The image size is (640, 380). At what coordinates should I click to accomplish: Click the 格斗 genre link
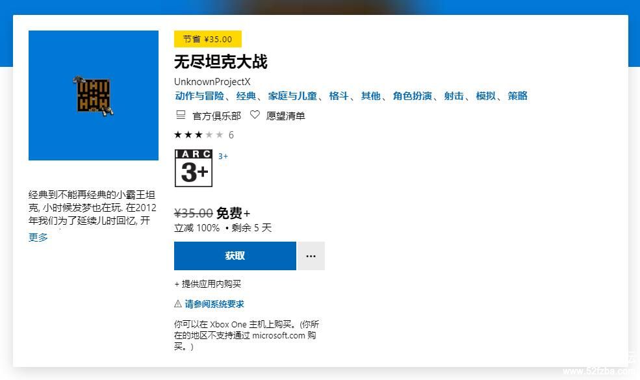[x=339, y=96]
